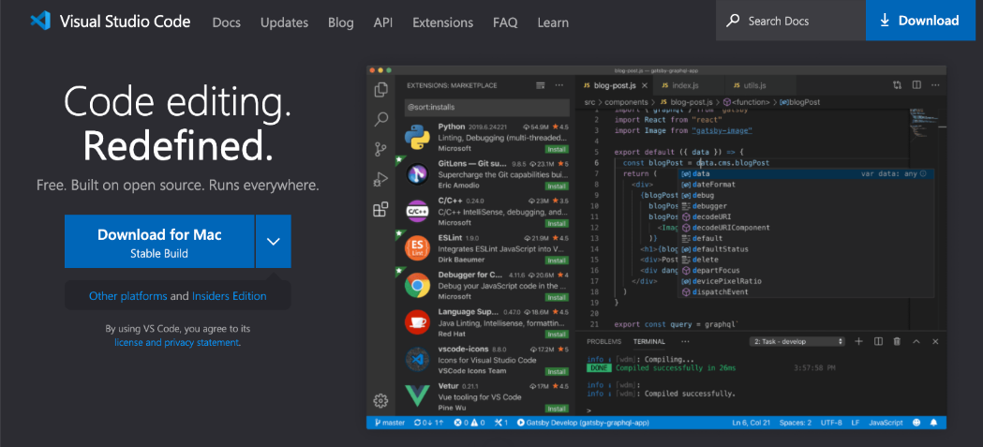This screenshot has height=447, width=983.
Task: Open the Docs menu item
Action: click(x=226, y=22)
